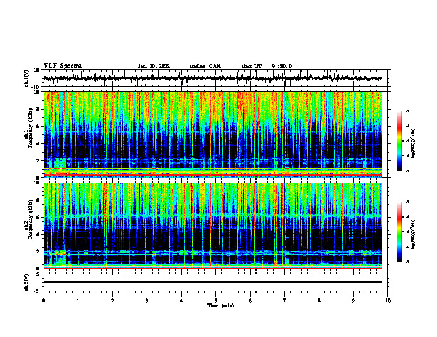Click the "-3" label on lower color bar
Image resolution: width=437 pixels, height=337 pixels.
(x=407, y=202)
